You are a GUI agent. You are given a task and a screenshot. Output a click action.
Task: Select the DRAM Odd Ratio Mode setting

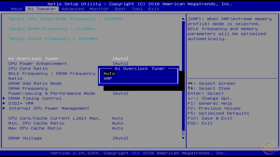(x=35, y=83)
